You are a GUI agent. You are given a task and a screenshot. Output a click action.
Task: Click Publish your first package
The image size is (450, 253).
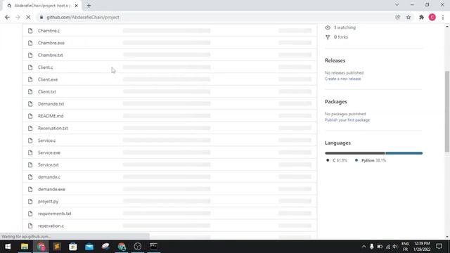[x=347, y=120]
